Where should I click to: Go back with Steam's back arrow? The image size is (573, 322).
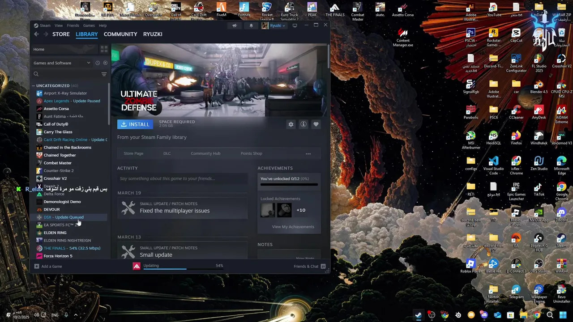pos(36,34)
